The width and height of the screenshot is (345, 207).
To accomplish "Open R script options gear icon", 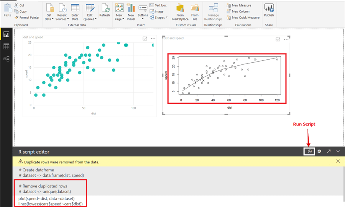I will click(x=319, y=152).
